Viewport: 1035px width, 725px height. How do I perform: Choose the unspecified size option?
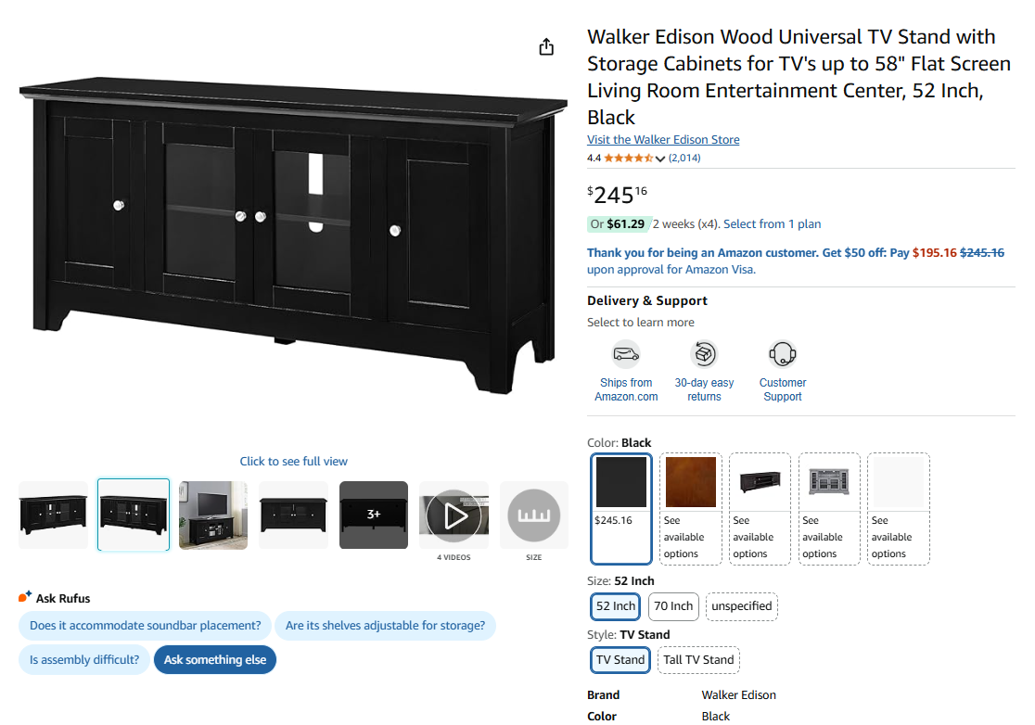tap(742, 606)
